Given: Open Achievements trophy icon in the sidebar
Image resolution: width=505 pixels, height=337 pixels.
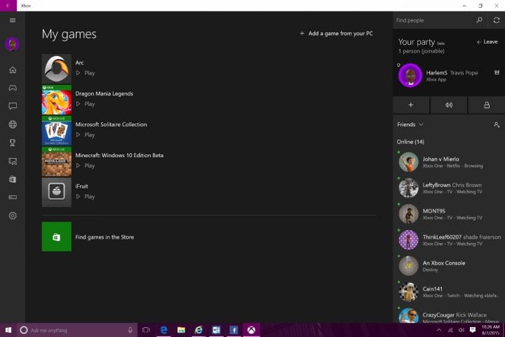Looking at the screenshot, I should [x=13, y=143].
